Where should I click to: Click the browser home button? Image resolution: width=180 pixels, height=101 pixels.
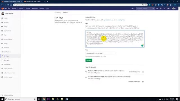pos(11,5)
